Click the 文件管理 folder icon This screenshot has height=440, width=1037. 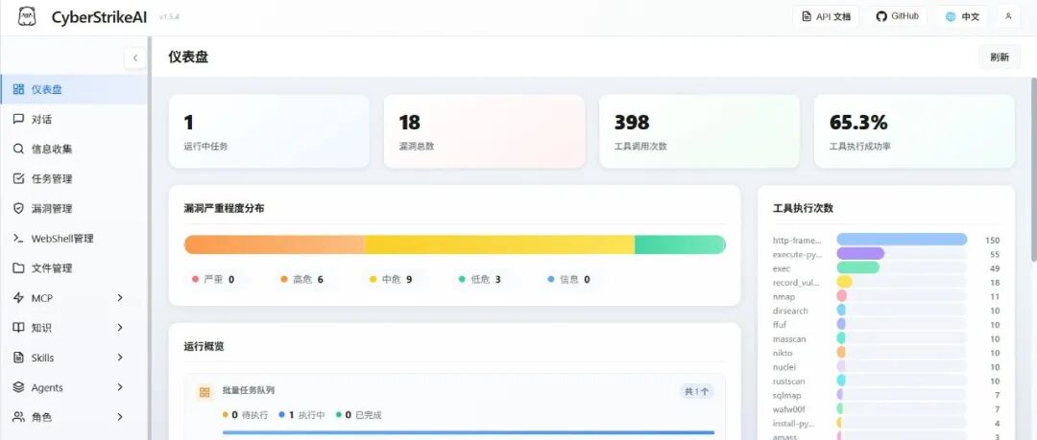coord(18,268)
